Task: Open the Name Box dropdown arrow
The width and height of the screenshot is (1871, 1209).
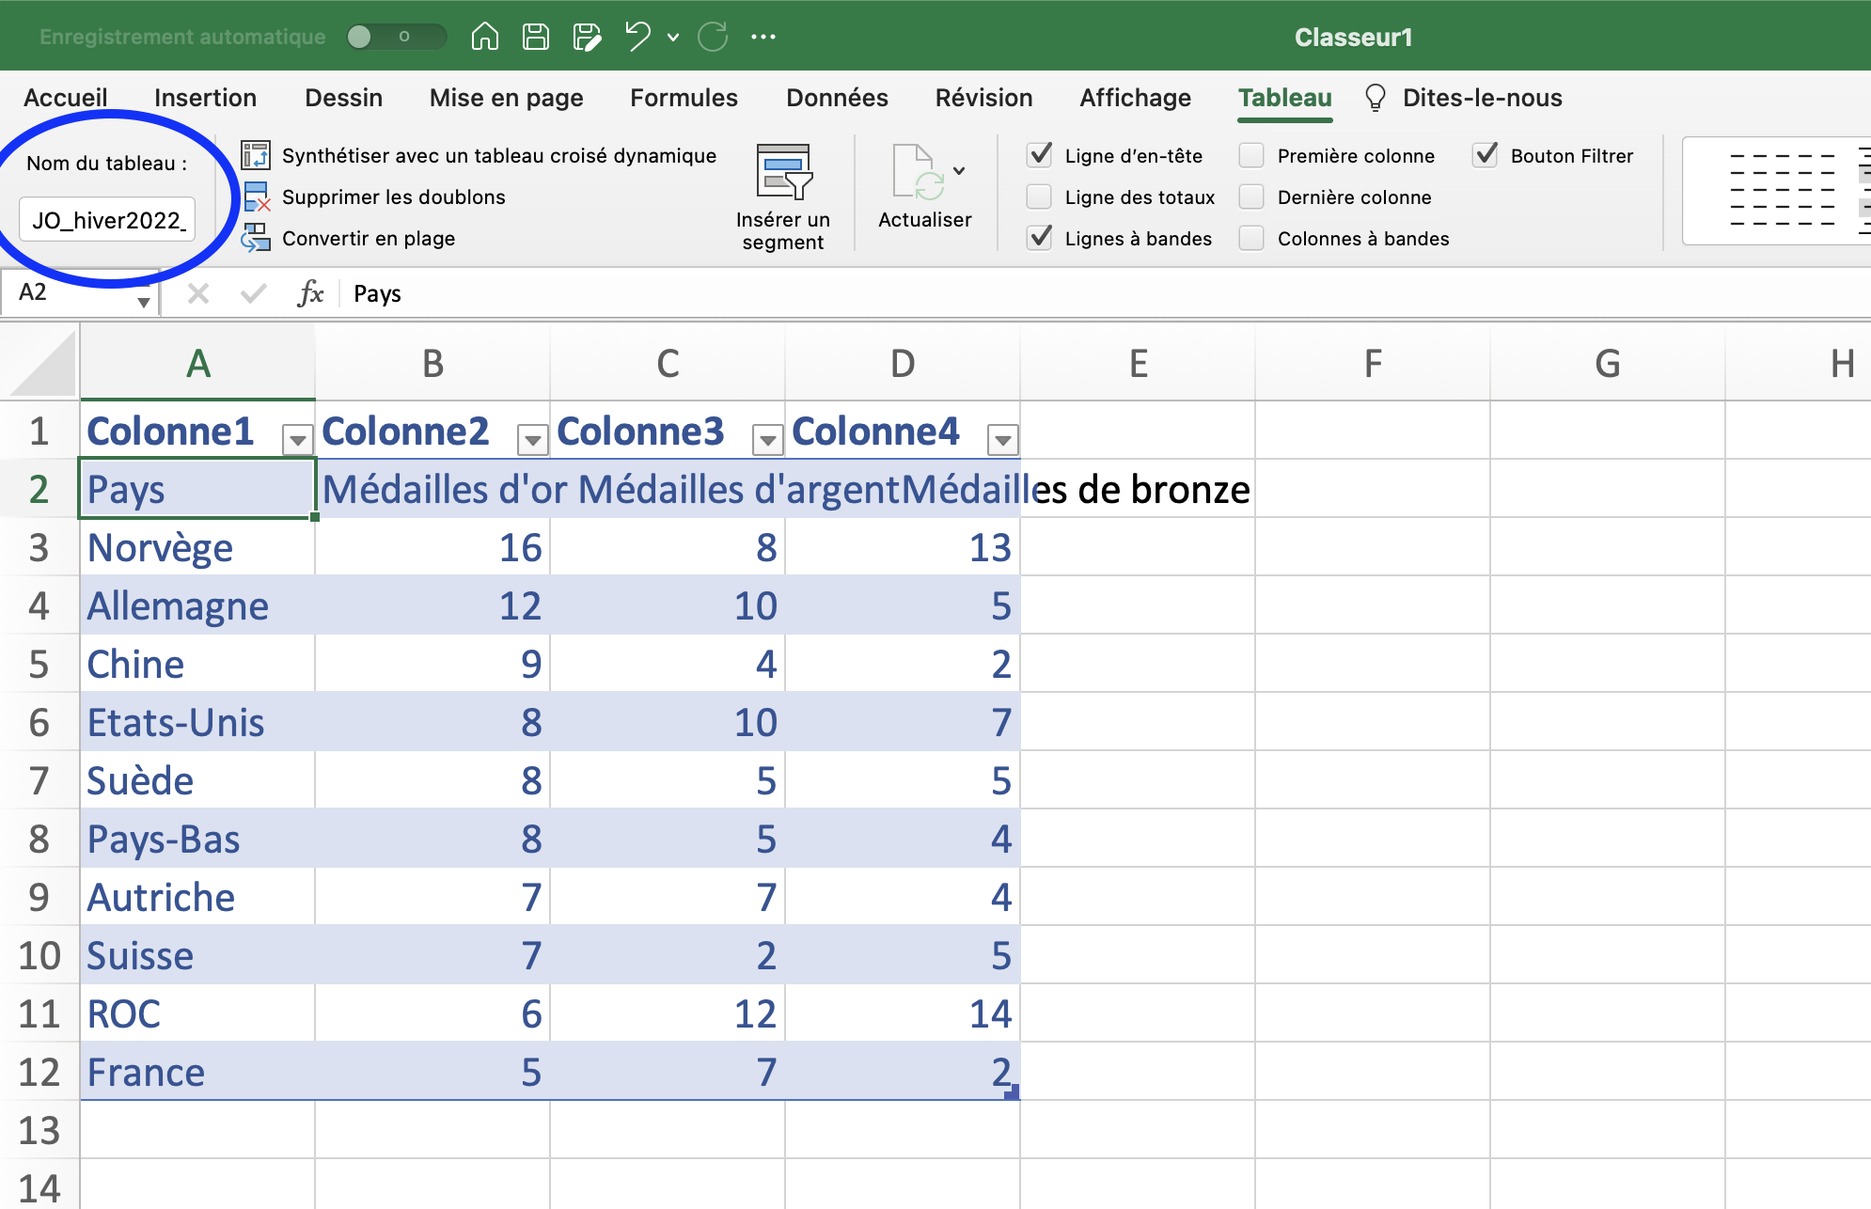Action: 143,302
